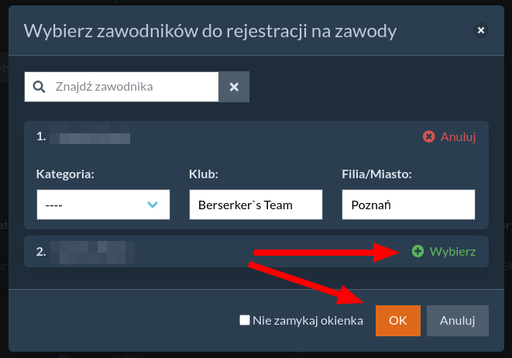Close the competitor selection dialog
This screenshot has width=512, height=358.
click(481, 30)
